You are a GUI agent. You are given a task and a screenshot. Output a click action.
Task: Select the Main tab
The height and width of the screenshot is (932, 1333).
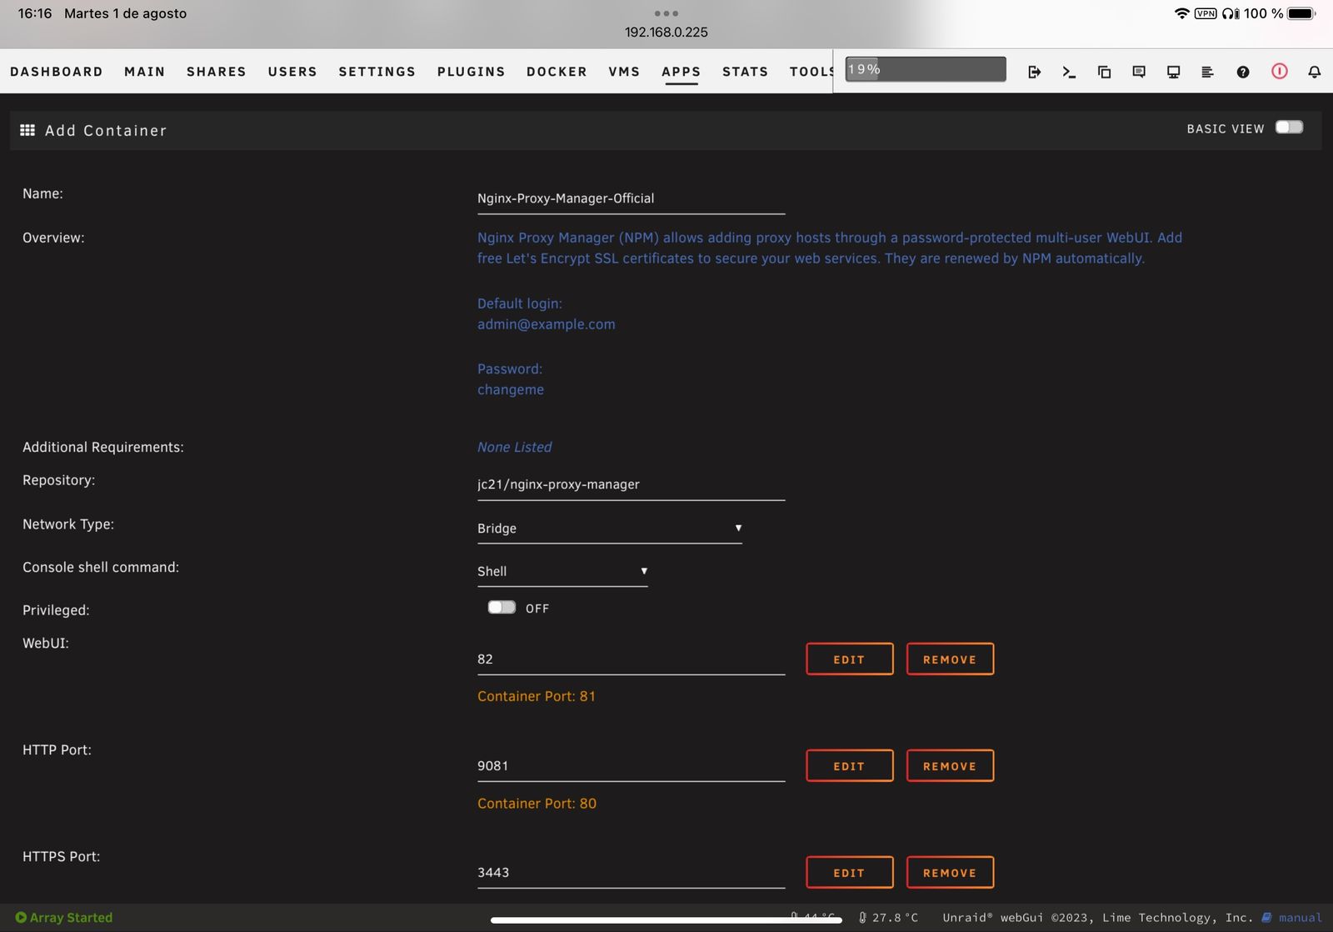[145, 72]
